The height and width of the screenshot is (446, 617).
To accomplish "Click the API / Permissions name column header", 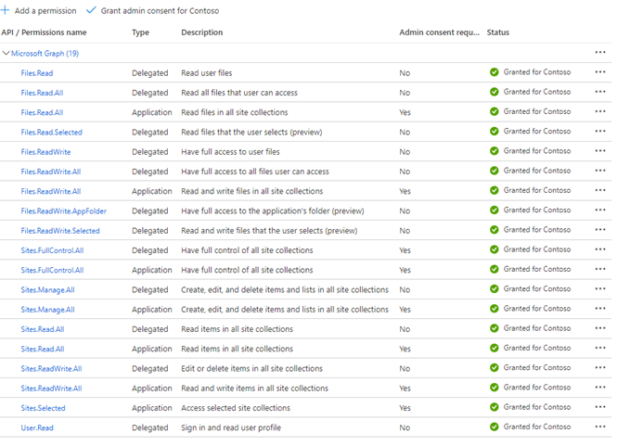I will click(45, 32).
